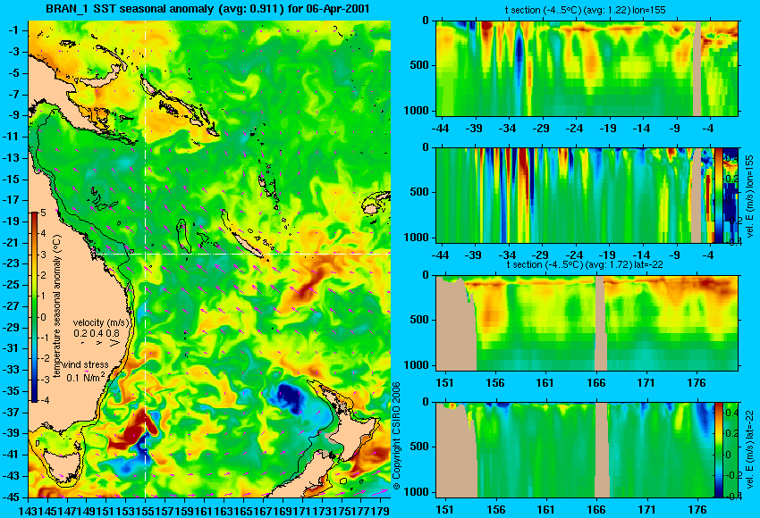
Task: Click the "1000" depth tick of the lon=155 temperature section
Action: click(x=417, y=111)
